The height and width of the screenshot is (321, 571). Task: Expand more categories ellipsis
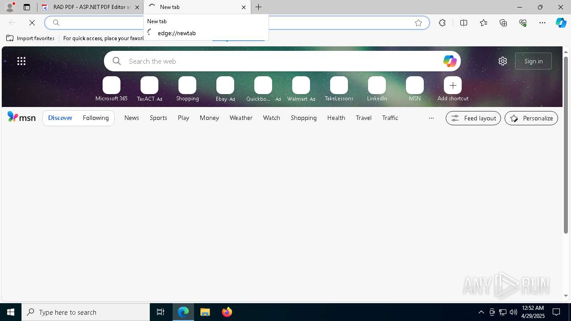[431, 118]
